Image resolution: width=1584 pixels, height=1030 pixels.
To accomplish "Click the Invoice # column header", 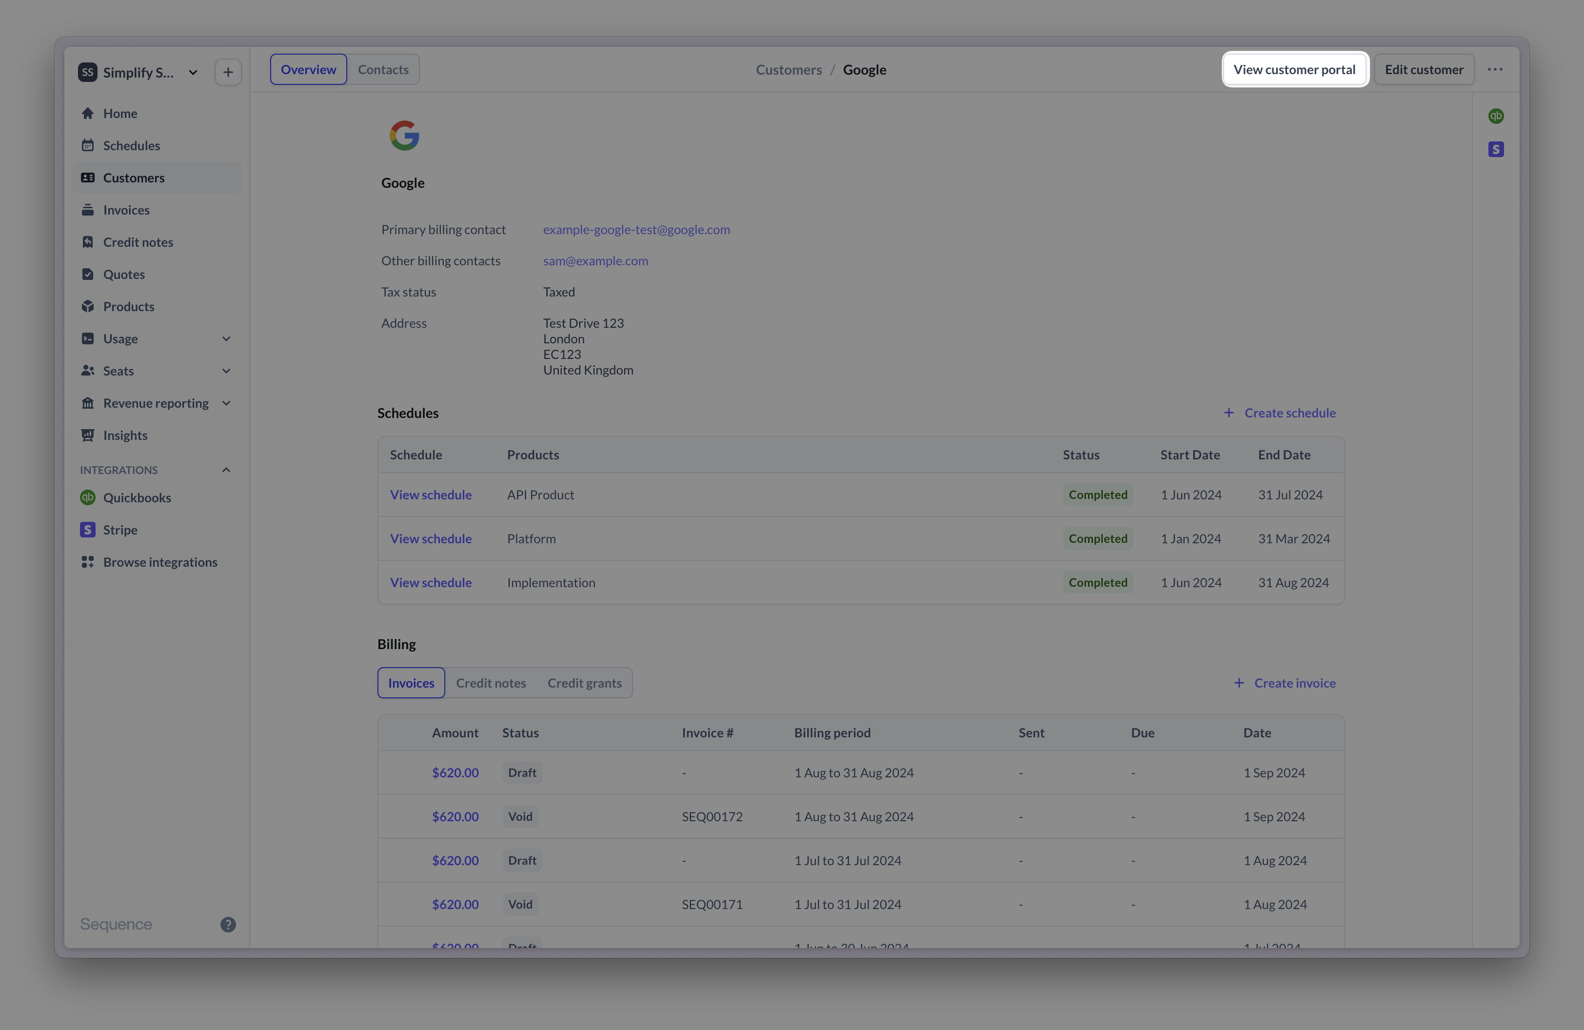I will (x=707, y=733).
